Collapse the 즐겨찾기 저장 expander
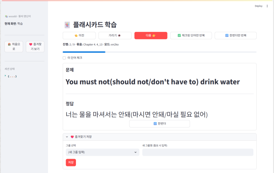Viewport: 274px width, 173px height. click(160, 137)
